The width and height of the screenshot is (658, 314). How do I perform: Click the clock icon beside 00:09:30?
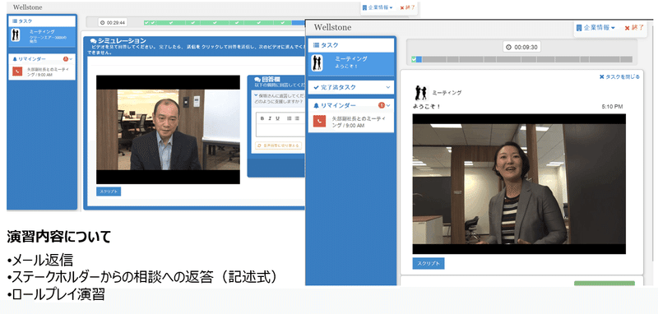509,48
